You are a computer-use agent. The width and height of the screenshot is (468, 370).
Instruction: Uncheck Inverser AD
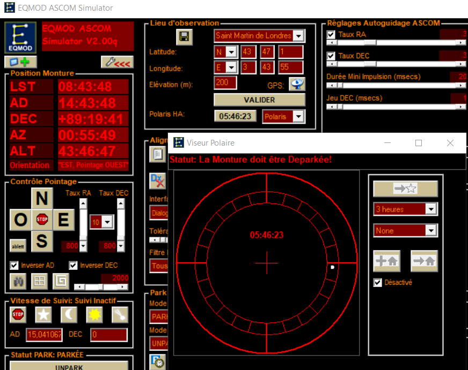(14, 265)
